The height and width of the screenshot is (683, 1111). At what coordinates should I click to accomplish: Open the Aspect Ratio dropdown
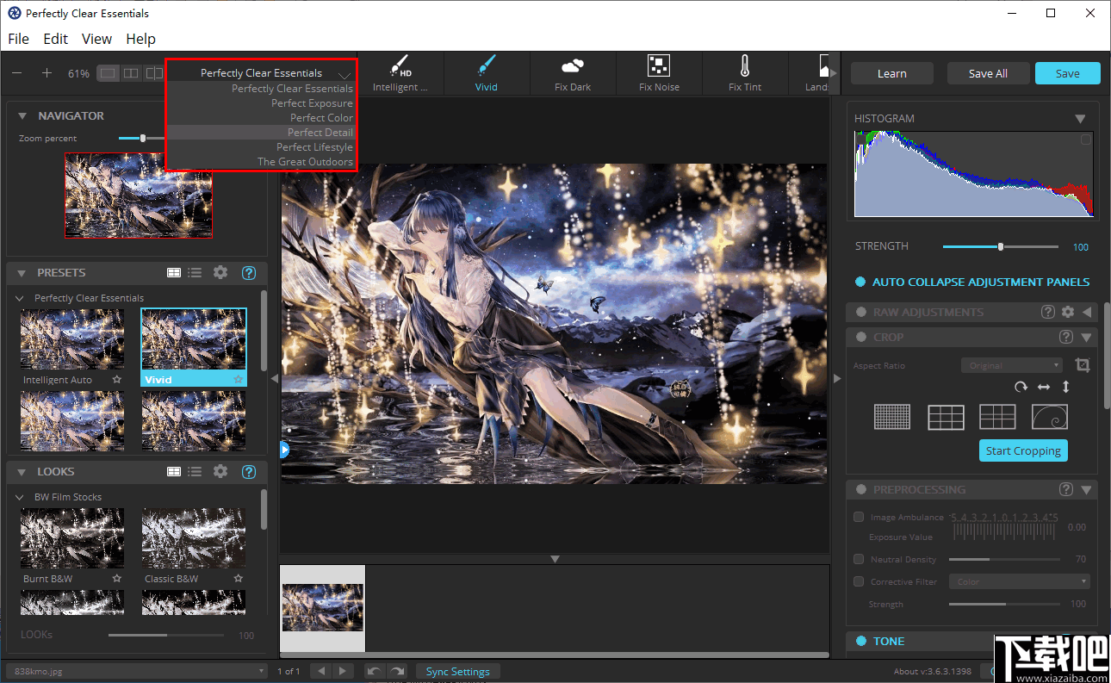click(1012, 365)
